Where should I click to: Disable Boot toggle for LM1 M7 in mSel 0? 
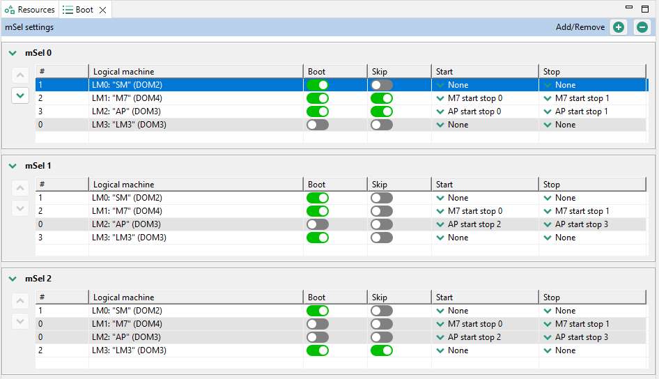click(x=317, y=98)
